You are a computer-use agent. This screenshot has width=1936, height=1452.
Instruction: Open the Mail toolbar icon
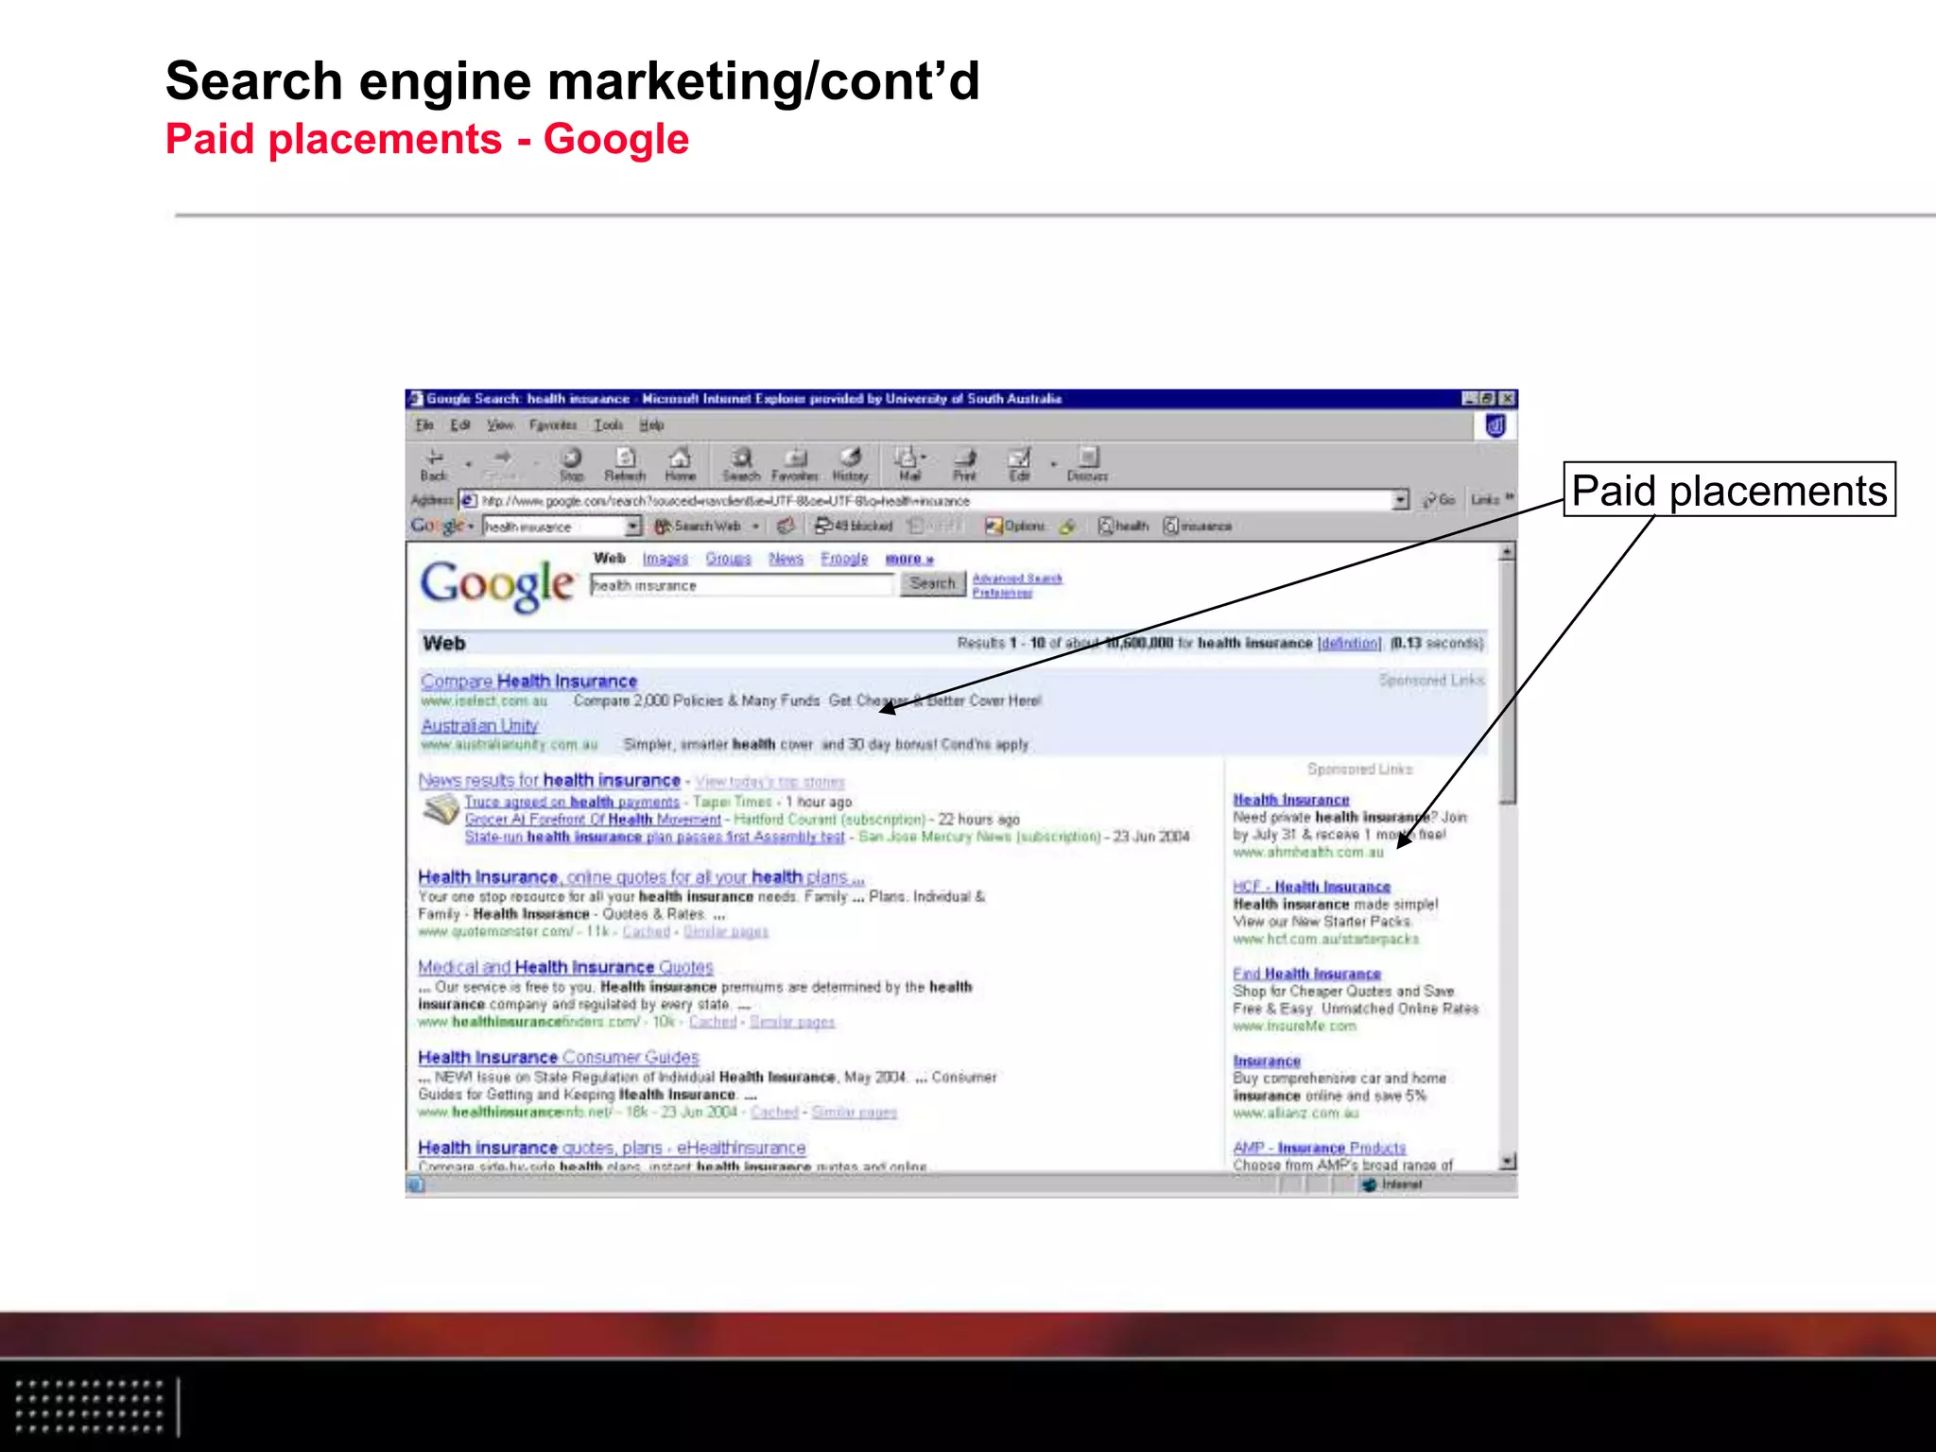(907, 464)
